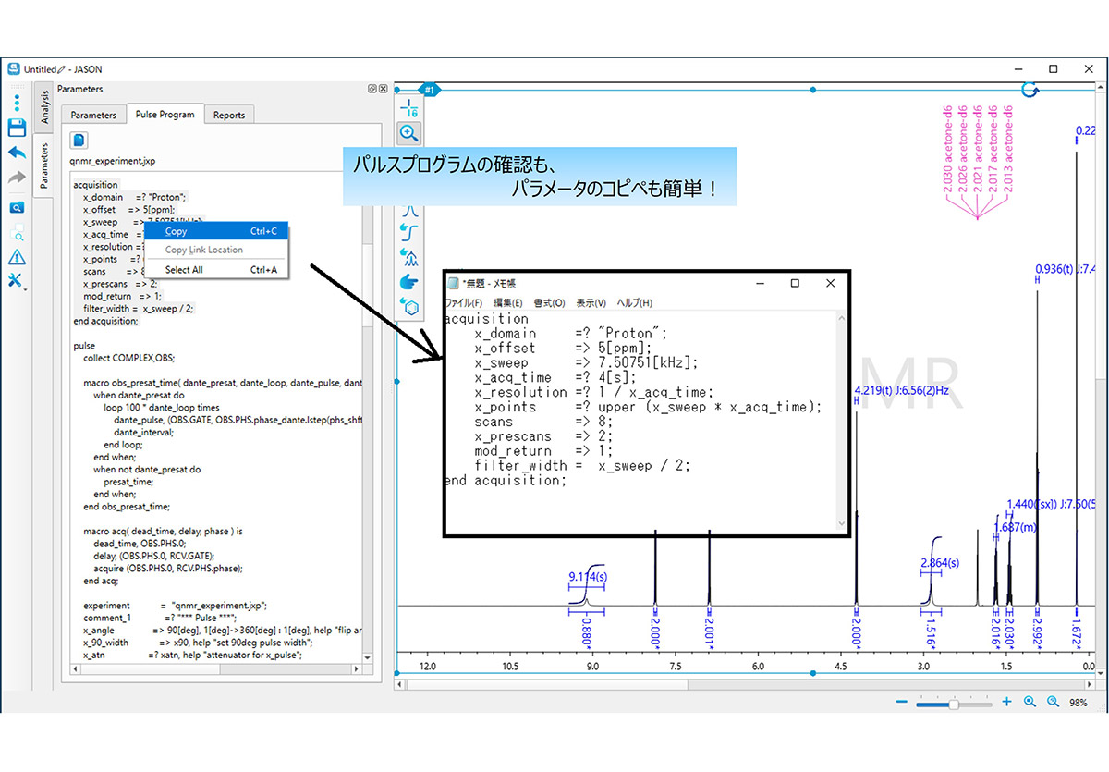Click the Undo arrow icon
The height and width of the screenshot is (772, 1109).
pos(17,153)
